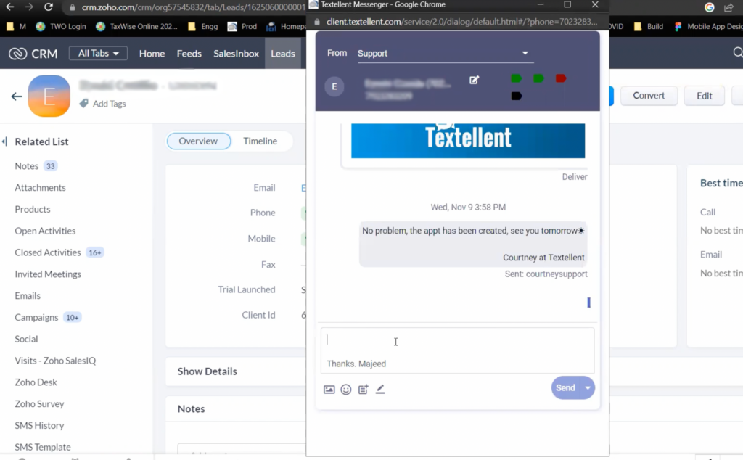This screenshot has width=743, height=460.
Task: Click the 'No problem, the appt has been created' message
Action: click(x=473, y=244)
